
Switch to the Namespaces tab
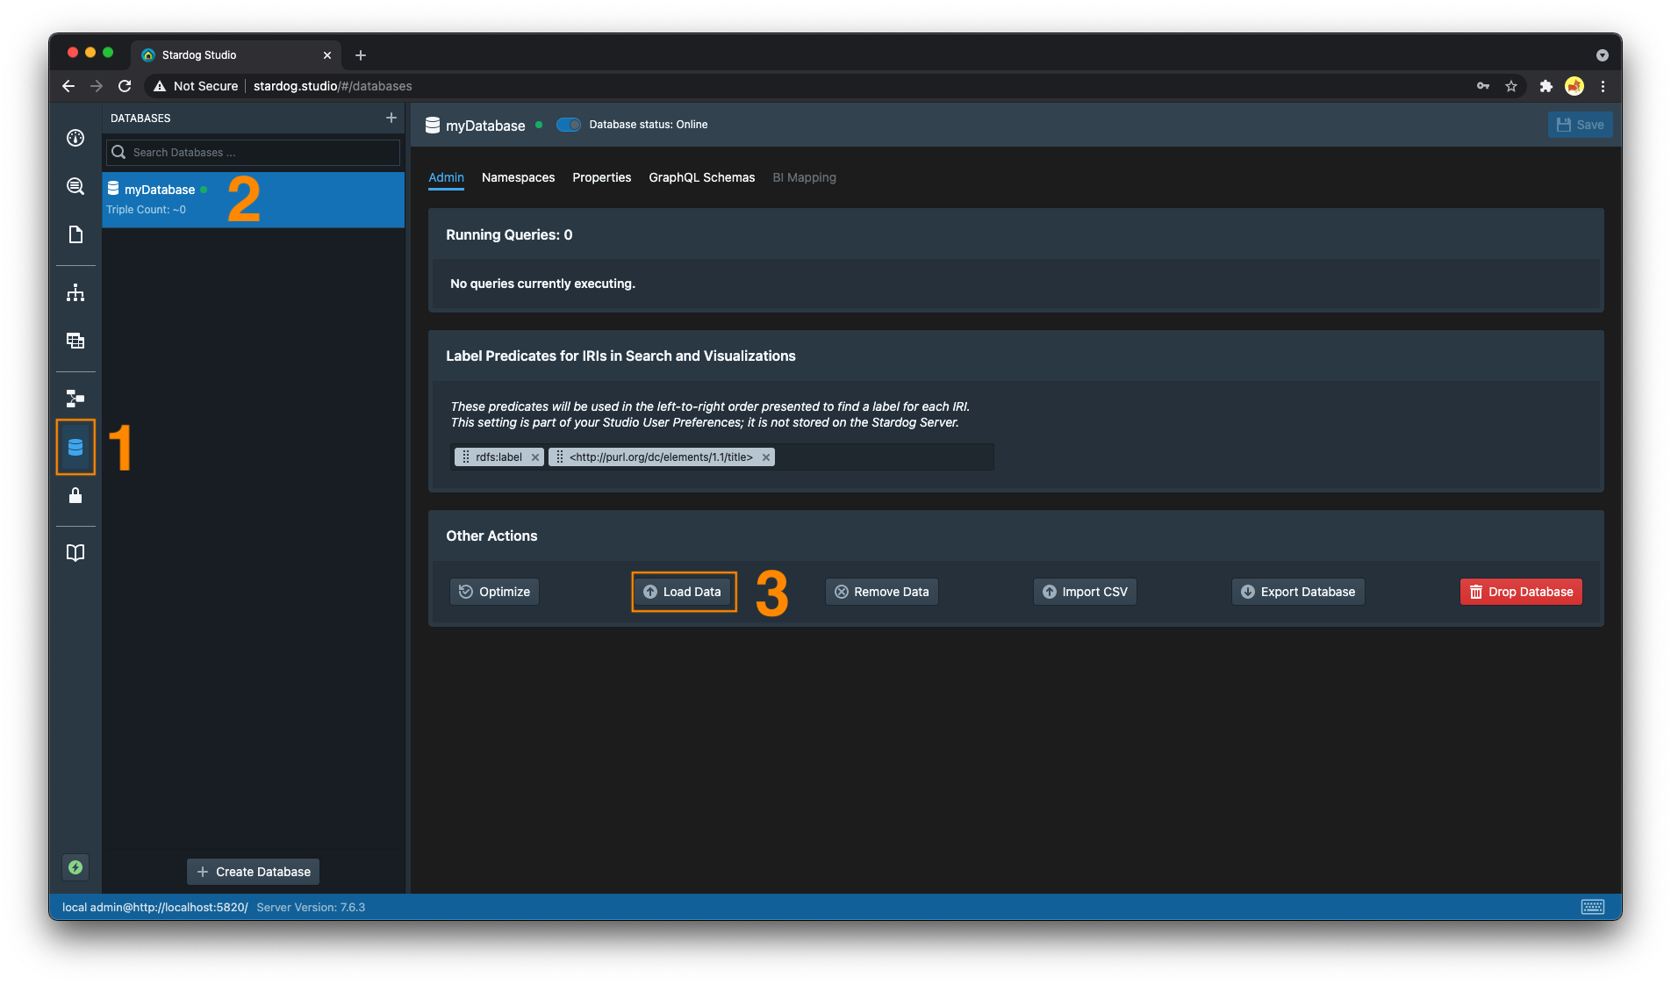click(x=518, y=177)
